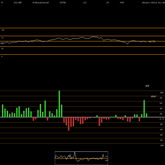The width and height of the screenshot is (165, 165).
Task: Click the MR axis -40 label
Action: click(161, 130)
